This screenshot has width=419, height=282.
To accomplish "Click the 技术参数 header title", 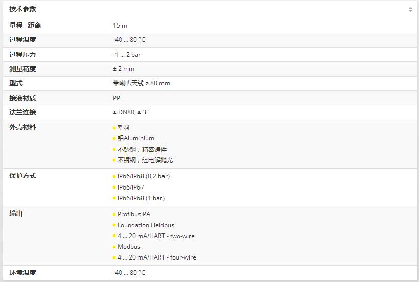I will click(22, 9).
